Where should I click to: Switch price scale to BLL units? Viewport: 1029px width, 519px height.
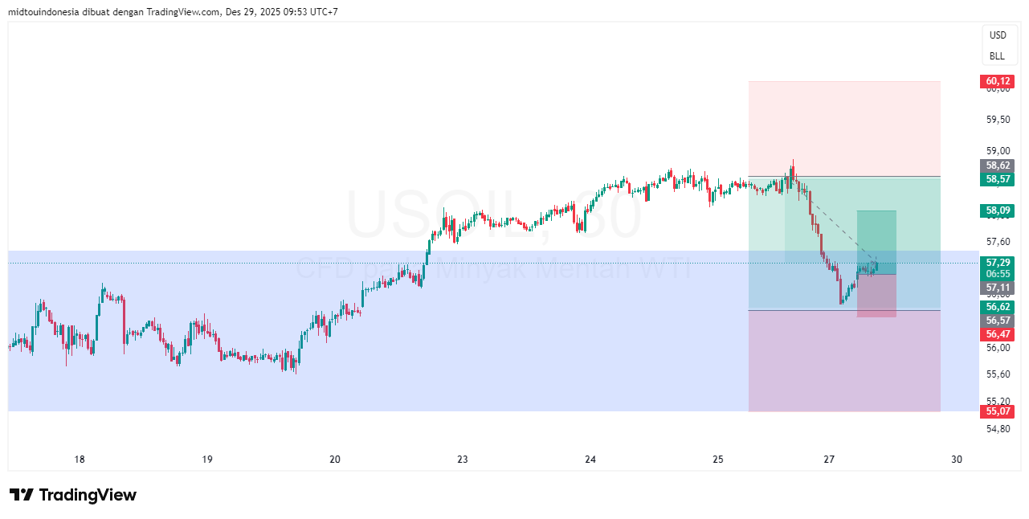(998, 55)
